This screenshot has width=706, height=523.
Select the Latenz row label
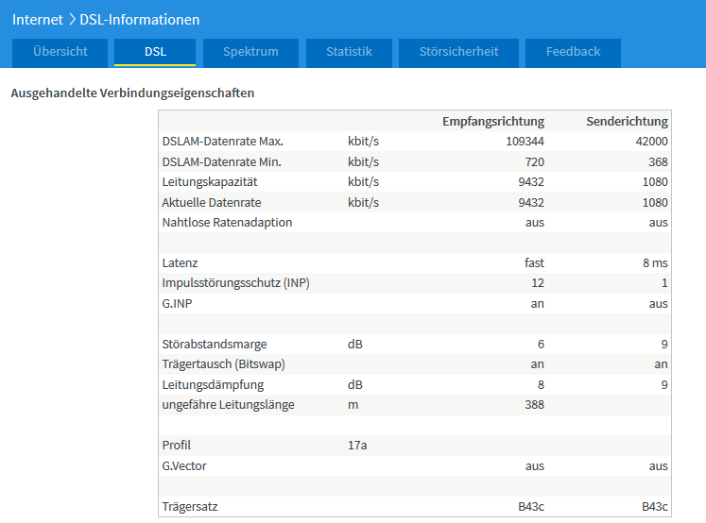click(x=180, y=263)
